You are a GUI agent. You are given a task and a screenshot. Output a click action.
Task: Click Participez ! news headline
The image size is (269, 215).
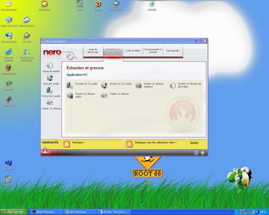[x=78, y=142]
